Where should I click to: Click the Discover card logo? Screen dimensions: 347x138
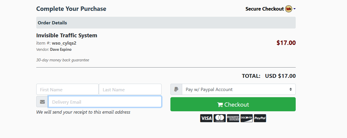pyautogui.click(x=246, y=118)
